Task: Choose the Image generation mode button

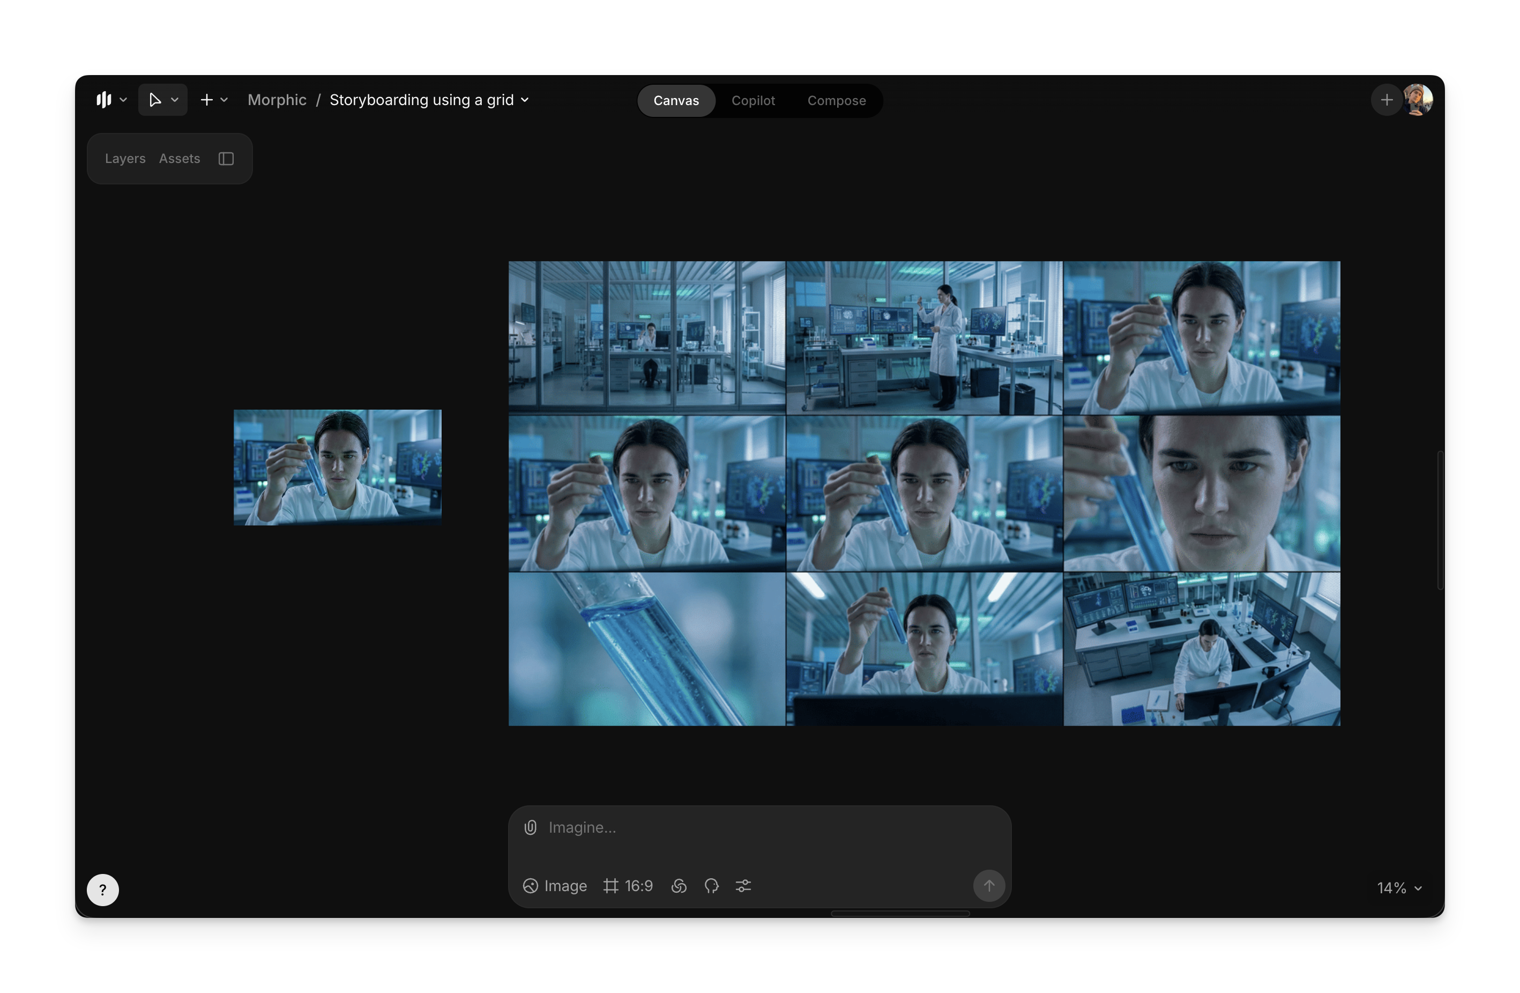Action: click(x=555, y=886)
